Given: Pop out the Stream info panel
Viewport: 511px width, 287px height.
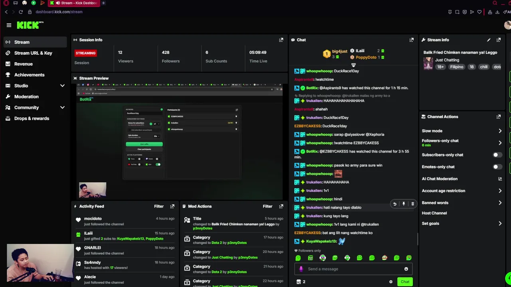Looking at the screenshot, I should coord(499,40).
